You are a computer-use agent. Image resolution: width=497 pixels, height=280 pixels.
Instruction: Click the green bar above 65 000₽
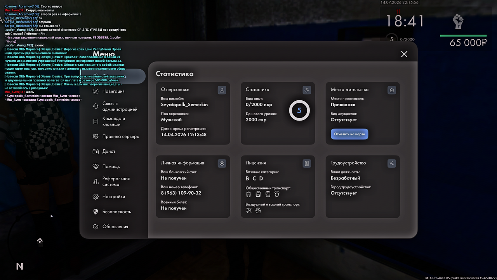(463, 36)
